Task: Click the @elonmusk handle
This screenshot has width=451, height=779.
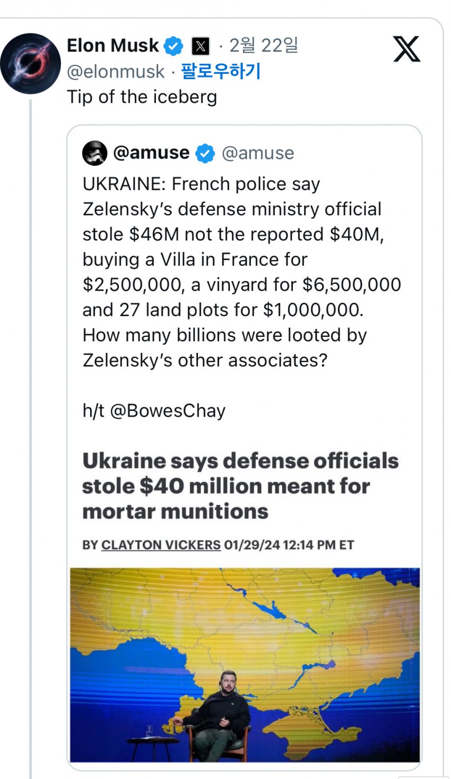Action: coord(116,72)
